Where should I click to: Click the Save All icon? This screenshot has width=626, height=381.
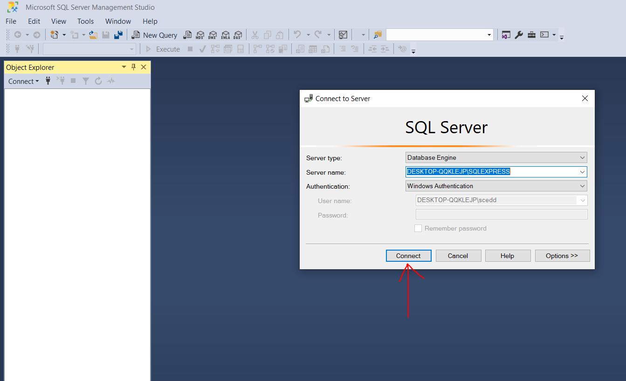[x=118, y=35]
